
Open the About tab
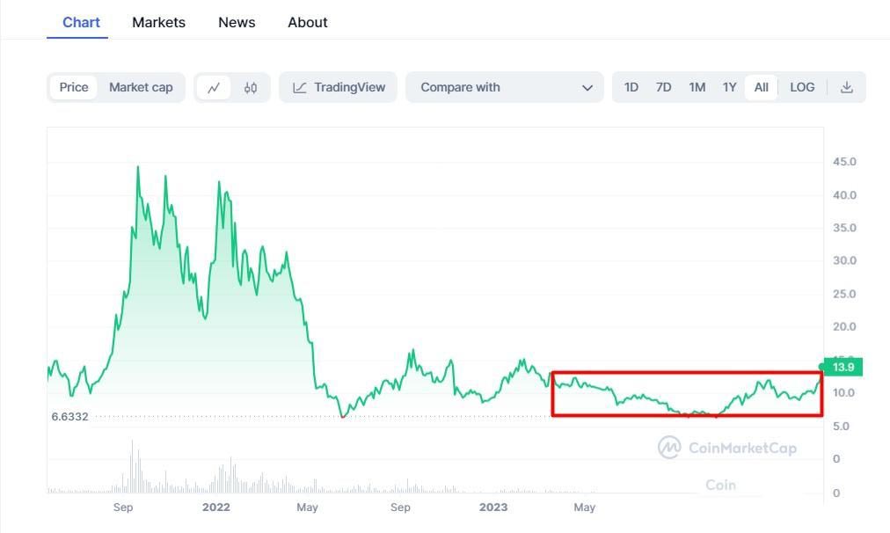coord(308,22)
